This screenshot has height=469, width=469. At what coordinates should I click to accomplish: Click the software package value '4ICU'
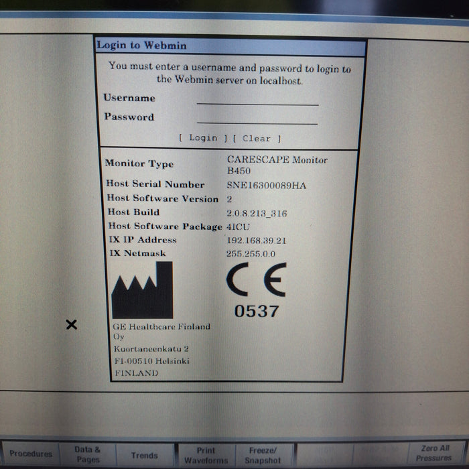click(238, 226)
